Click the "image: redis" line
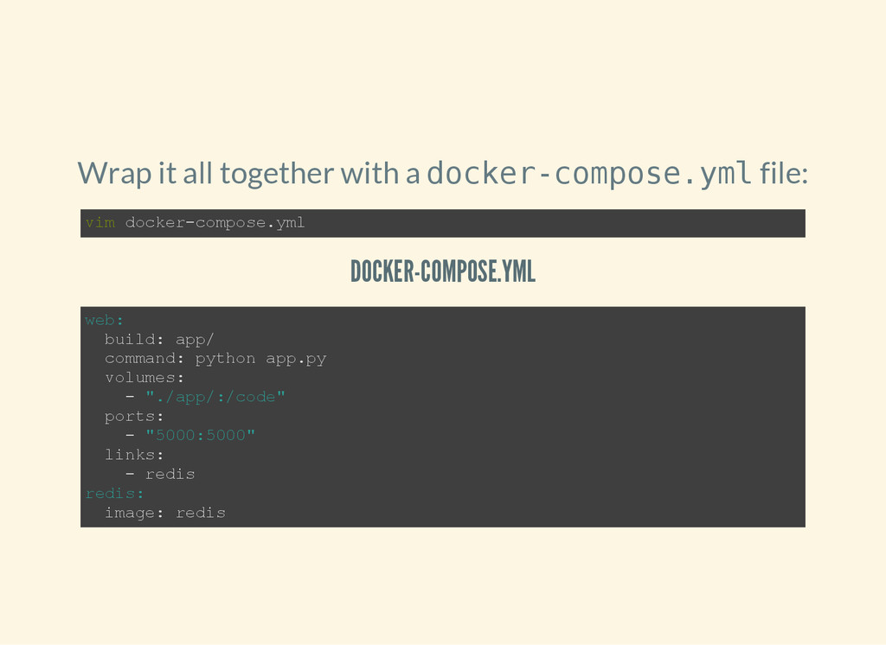 click(164, 513)
